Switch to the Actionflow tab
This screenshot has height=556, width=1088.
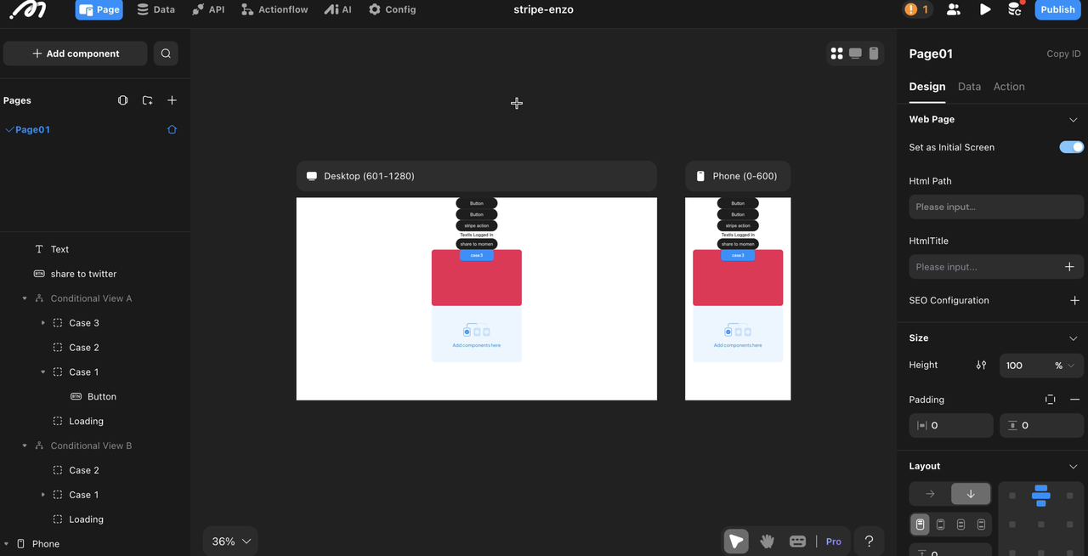(x=275, y=9)
